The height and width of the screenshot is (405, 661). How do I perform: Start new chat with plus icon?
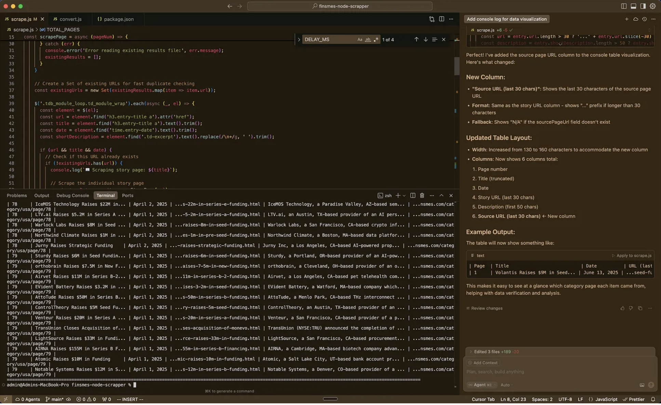click(x=626, y=19)
